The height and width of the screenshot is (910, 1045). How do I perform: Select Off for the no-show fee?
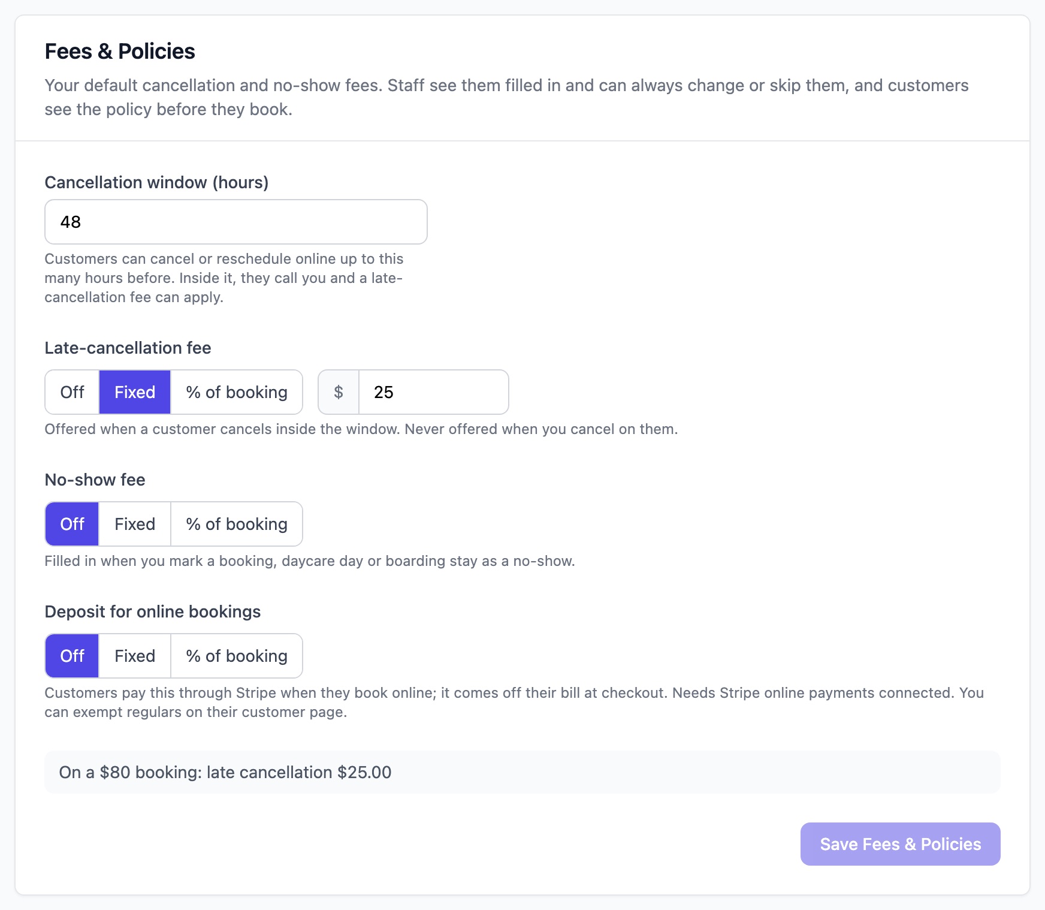72,524
